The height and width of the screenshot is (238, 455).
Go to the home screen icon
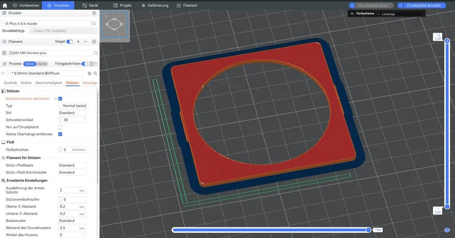click(x=4, y=5)
